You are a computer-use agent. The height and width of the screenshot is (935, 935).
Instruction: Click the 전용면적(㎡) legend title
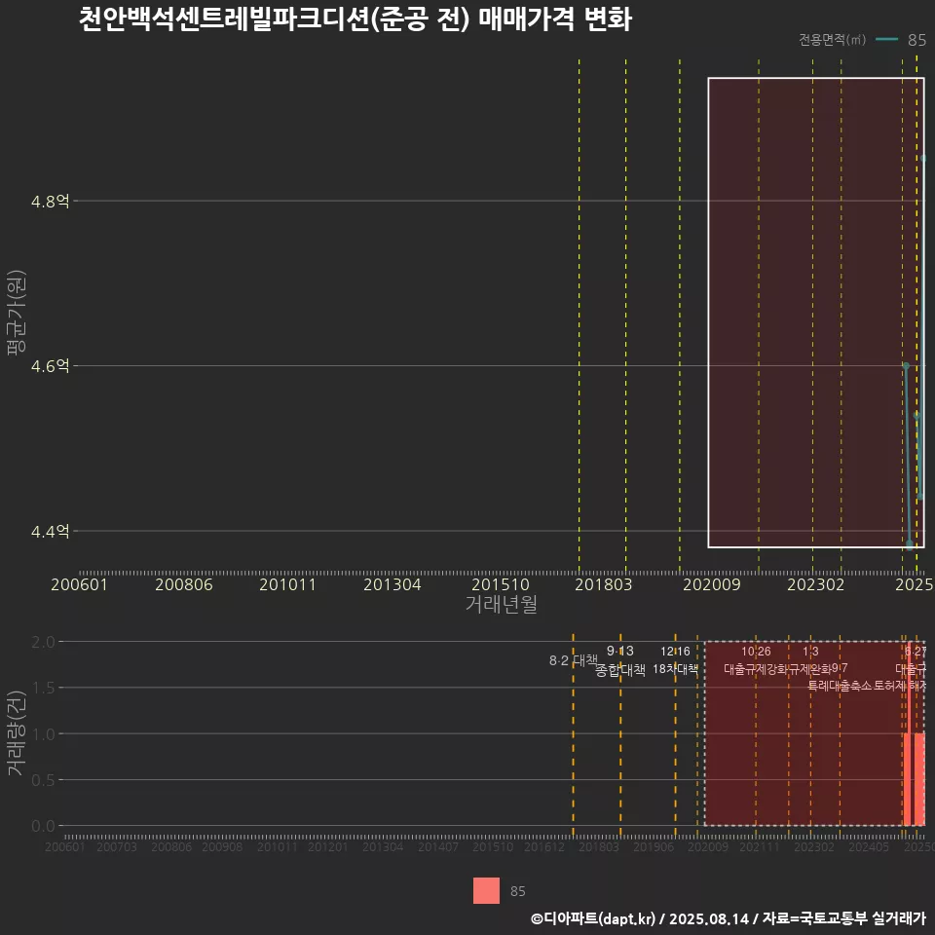pyautogui.click(x=832, y=40)
